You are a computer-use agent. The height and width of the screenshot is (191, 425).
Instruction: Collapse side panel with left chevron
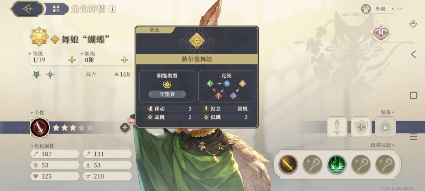tap(413, 54)
